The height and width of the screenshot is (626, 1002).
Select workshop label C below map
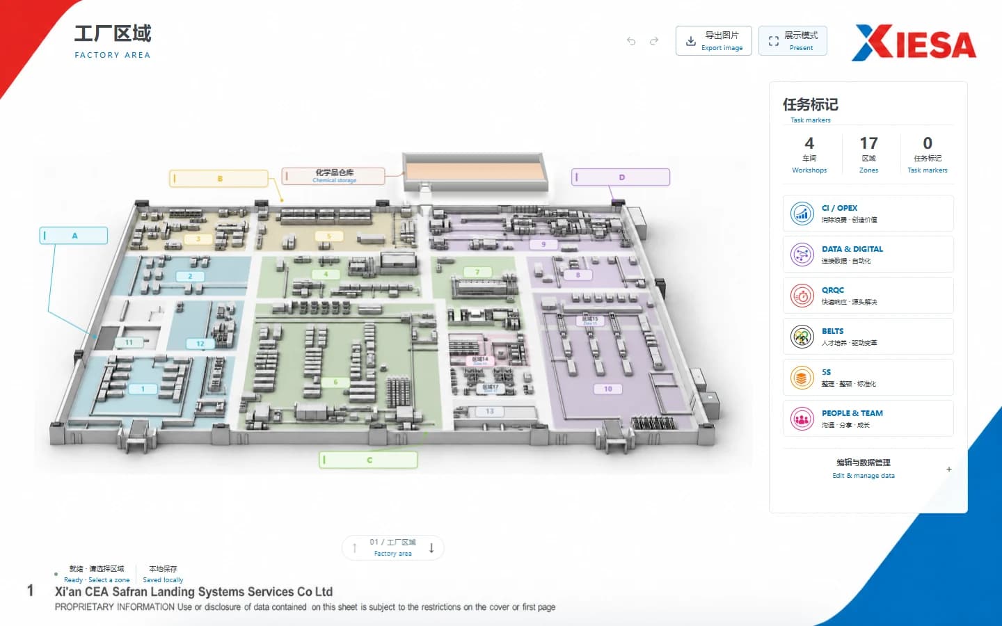coord(369,460)
